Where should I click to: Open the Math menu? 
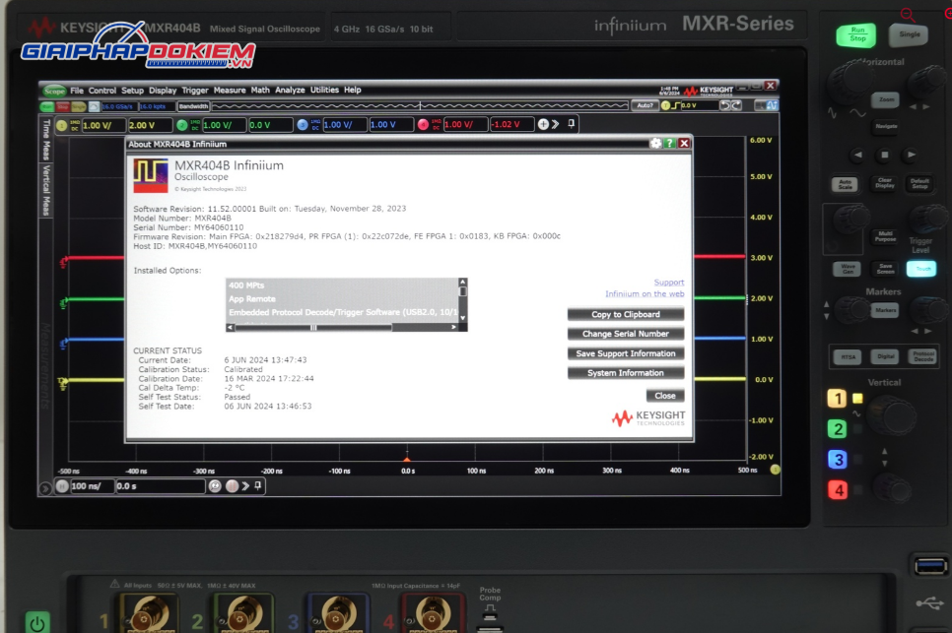click(260, 90)
